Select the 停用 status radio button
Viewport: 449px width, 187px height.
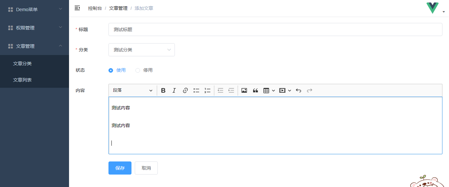point(138,70)
